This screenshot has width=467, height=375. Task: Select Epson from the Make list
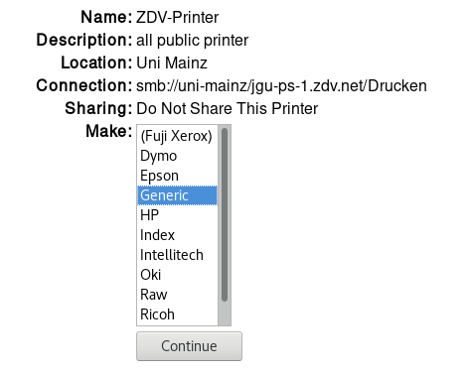click(x=178, y=176)
